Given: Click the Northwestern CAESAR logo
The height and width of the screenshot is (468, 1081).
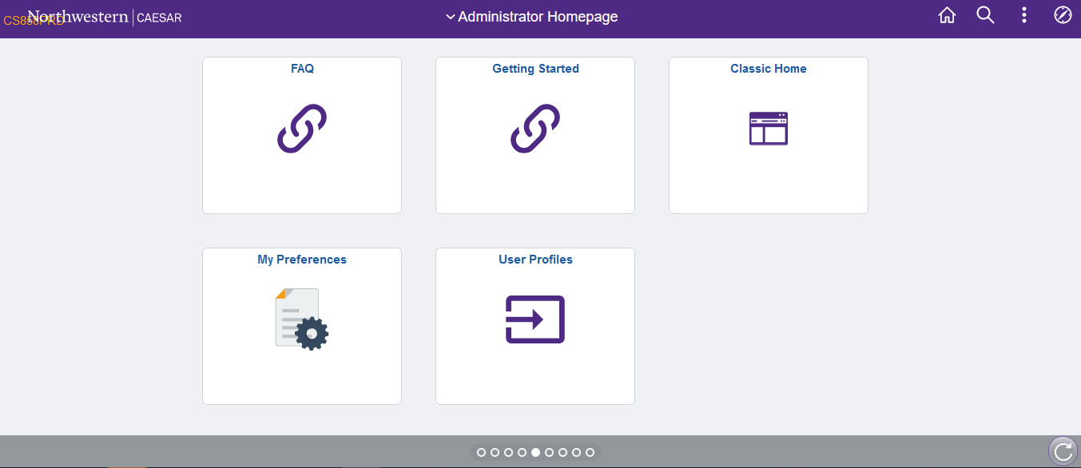Looking at the screenshot, I should tap(104, 16).
